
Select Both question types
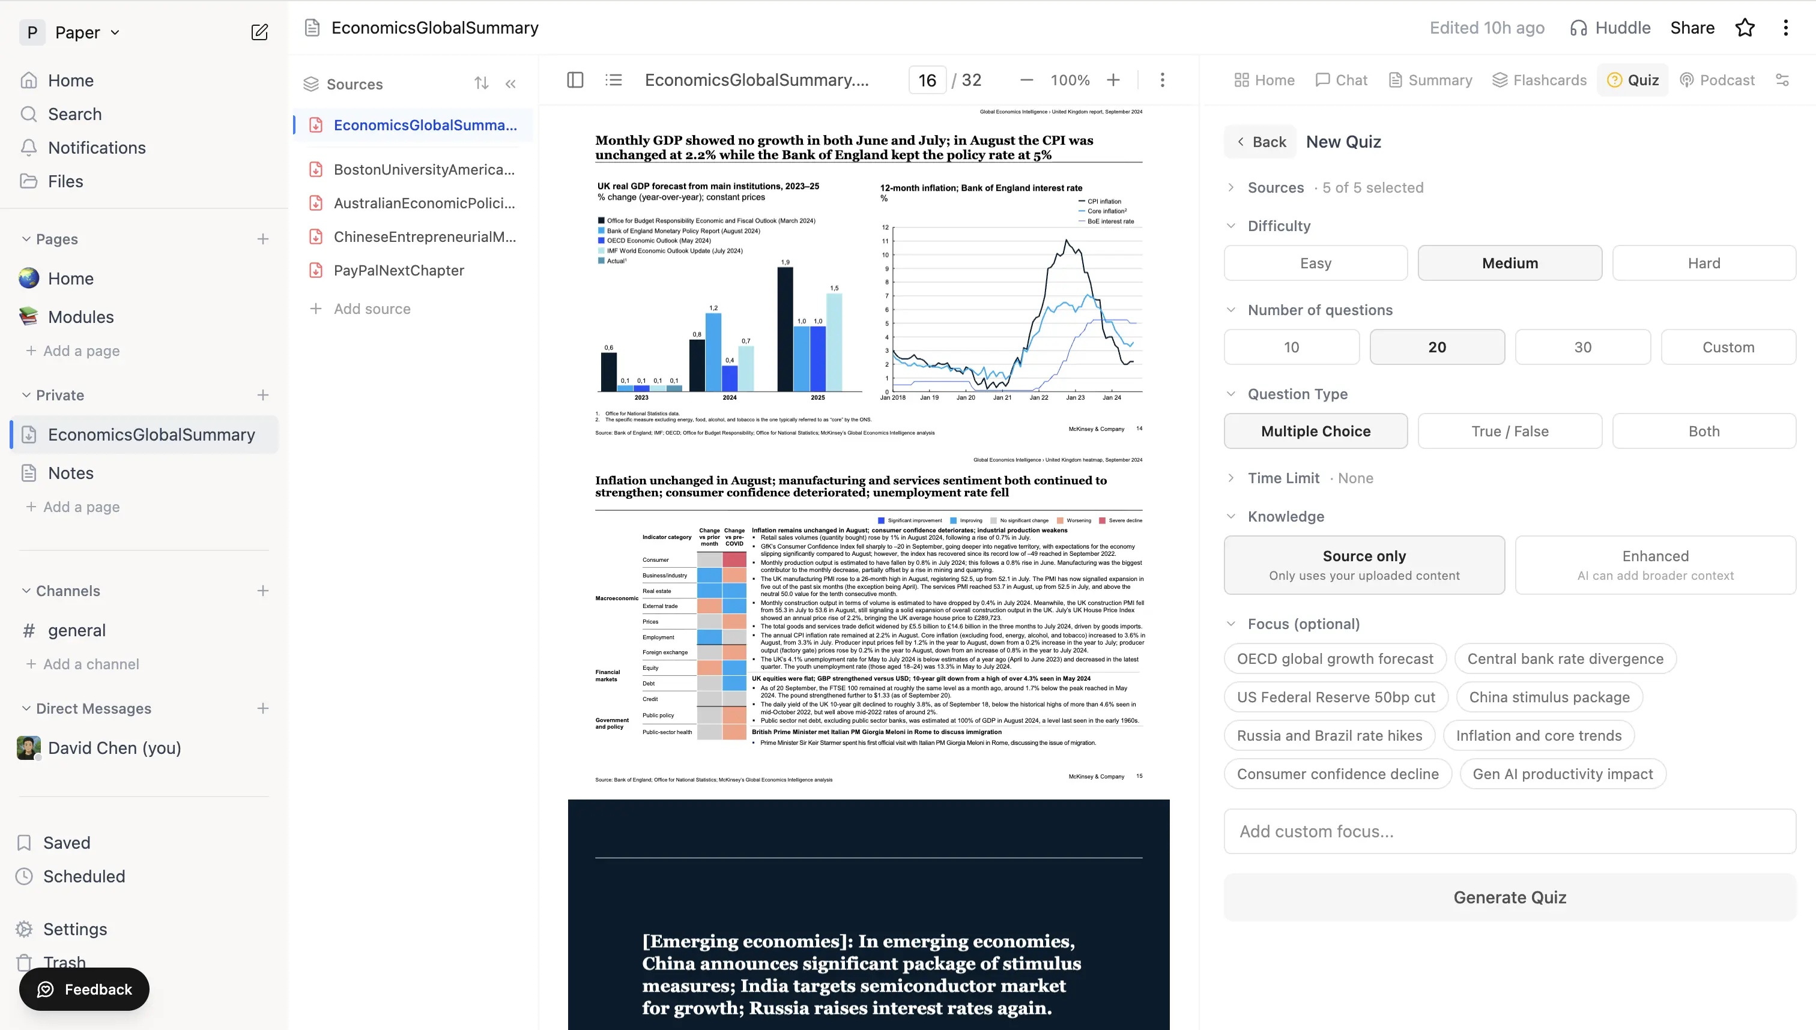coord(1704,432)
